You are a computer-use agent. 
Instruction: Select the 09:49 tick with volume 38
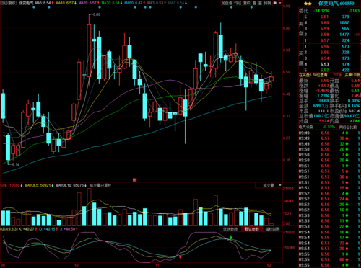tap(329, 138)
